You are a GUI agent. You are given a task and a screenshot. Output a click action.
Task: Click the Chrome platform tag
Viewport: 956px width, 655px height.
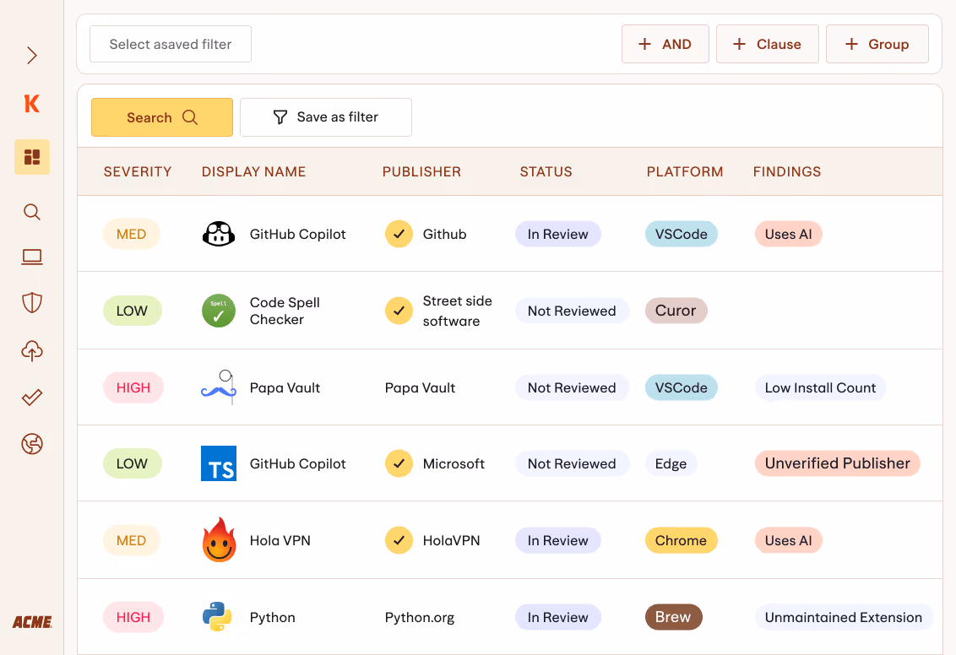tap(681, 540)
